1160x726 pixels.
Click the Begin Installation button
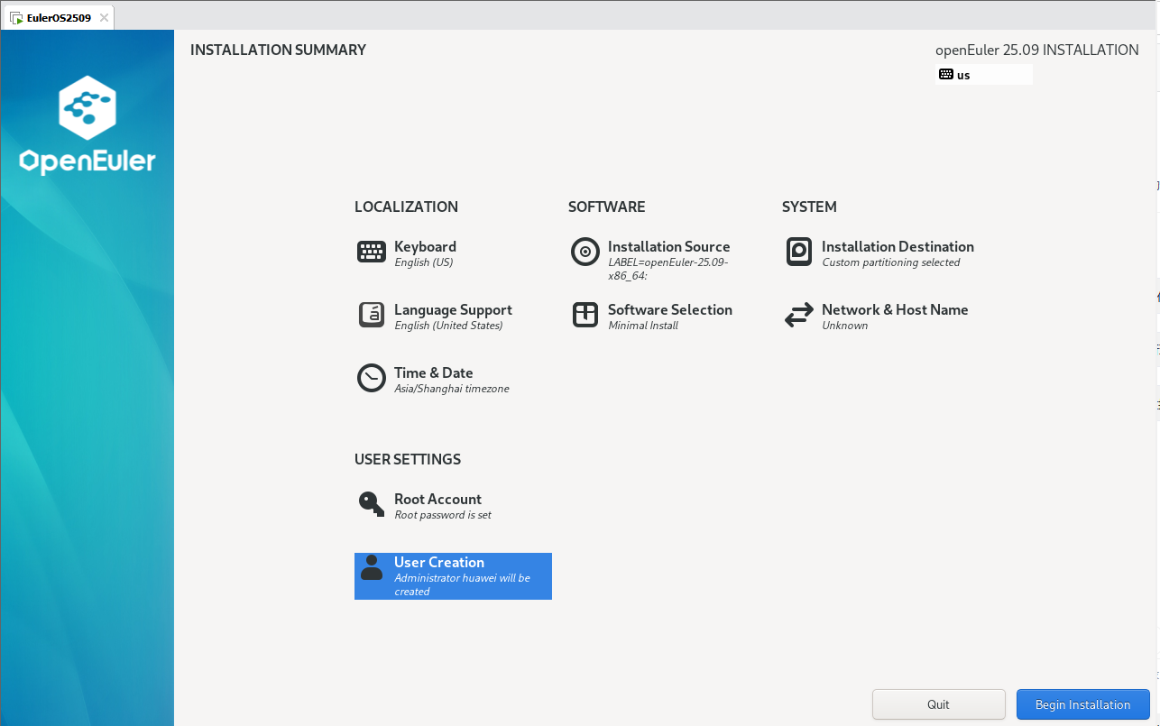coord(1082,704)
